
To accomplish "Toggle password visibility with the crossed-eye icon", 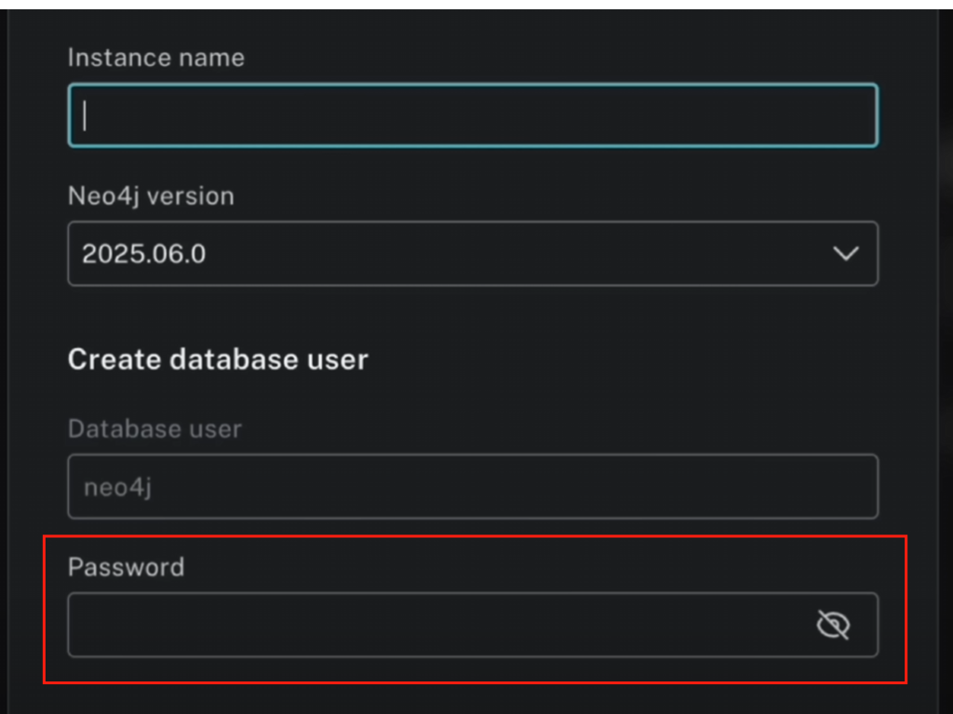I will tap(833, 625).
